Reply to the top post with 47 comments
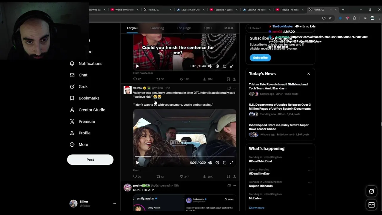This screenshot has height=215, width=382. (137, 79)
